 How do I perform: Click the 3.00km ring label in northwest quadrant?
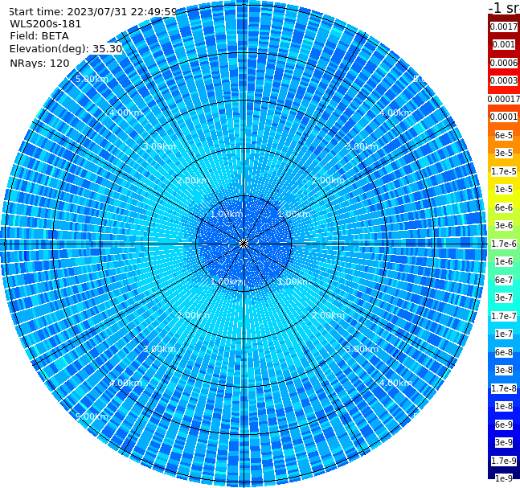coord(159,146)
